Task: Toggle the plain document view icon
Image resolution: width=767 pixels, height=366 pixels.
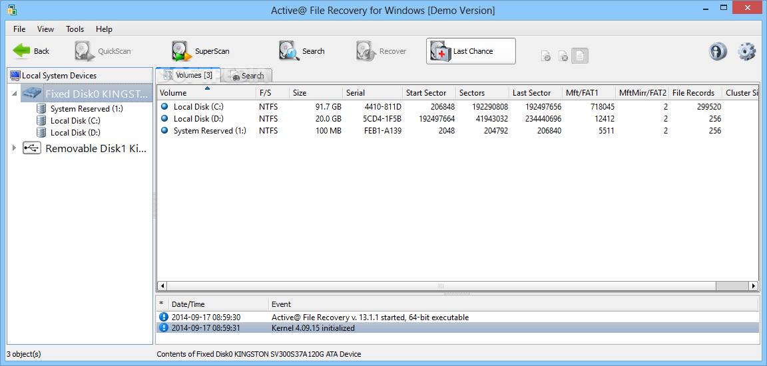Action: coord(580,56)
